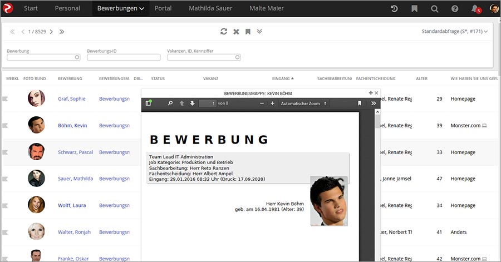Image resolution: width=501 pixels, height=262 pixels.
Task: Toggle Merkliste flag for Wolff, Laura
Action: 5,205
